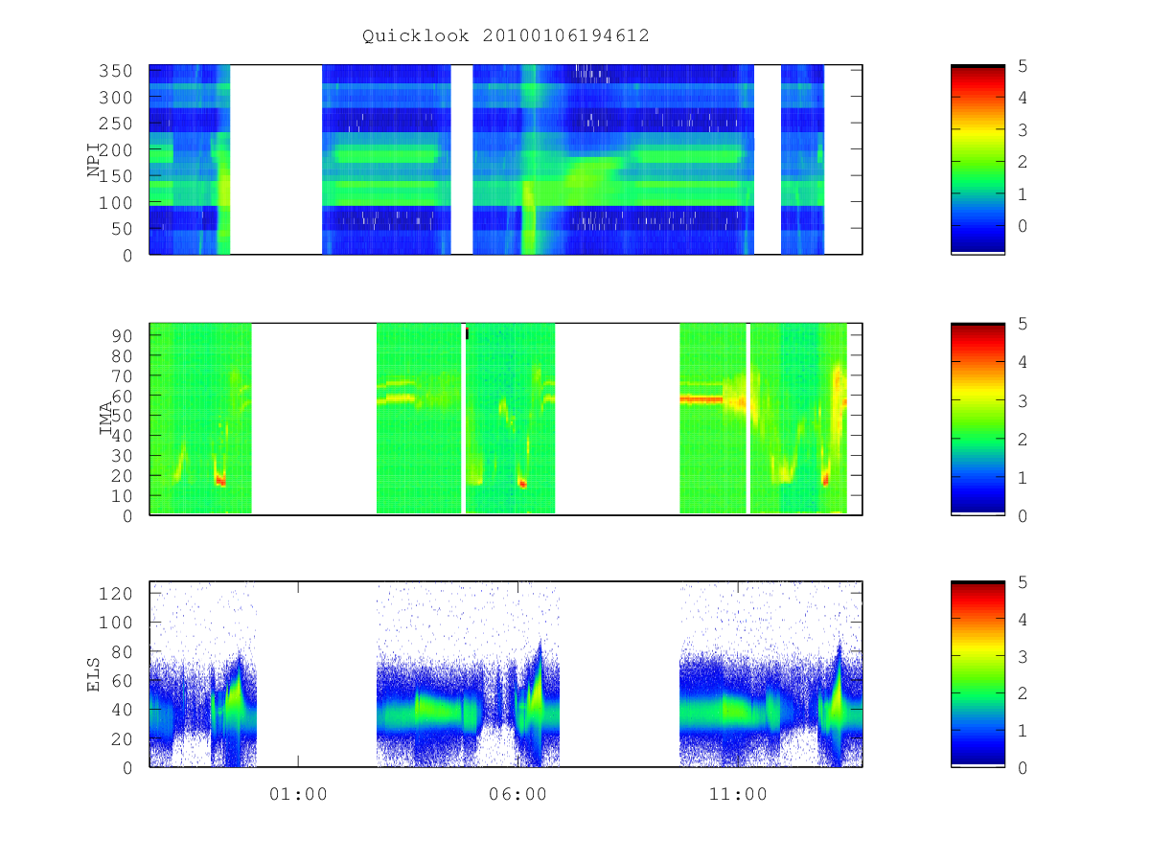Click the 200 tick on NPI axis

(x=118, y=150)
